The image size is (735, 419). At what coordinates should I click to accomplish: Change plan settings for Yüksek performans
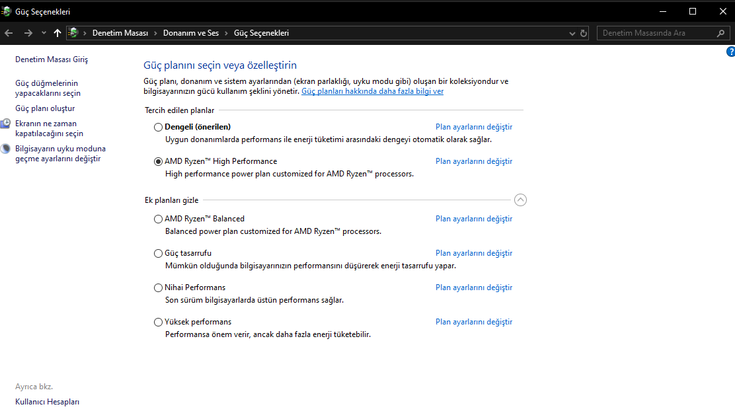coord(473,322)
